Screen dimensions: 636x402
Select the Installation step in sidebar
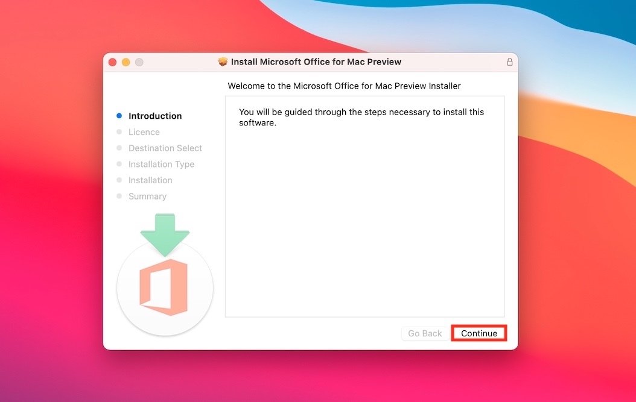[x=150, y=180]
